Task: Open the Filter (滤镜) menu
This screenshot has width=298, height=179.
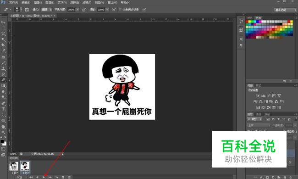Action: pos(87,2)
